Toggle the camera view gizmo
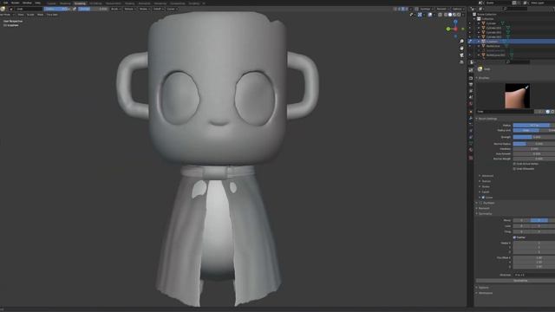 click(x=461, y=55)
